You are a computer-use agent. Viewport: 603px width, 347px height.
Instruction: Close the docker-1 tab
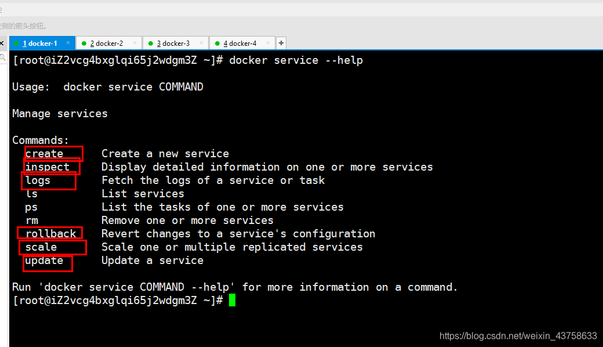pyautogui.click(x=68, y=43)
